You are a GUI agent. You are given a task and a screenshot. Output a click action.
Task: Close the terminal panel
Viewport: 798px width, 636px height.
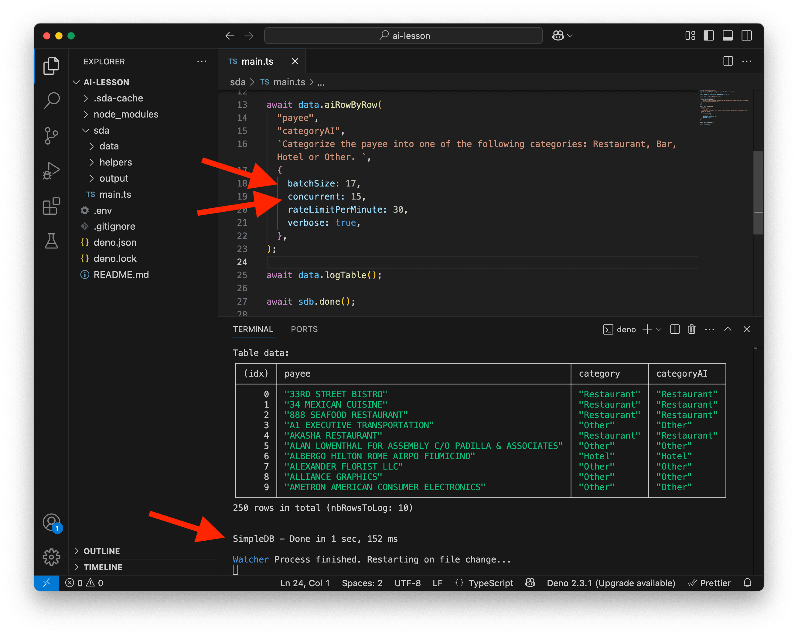[x=747, y=329]
